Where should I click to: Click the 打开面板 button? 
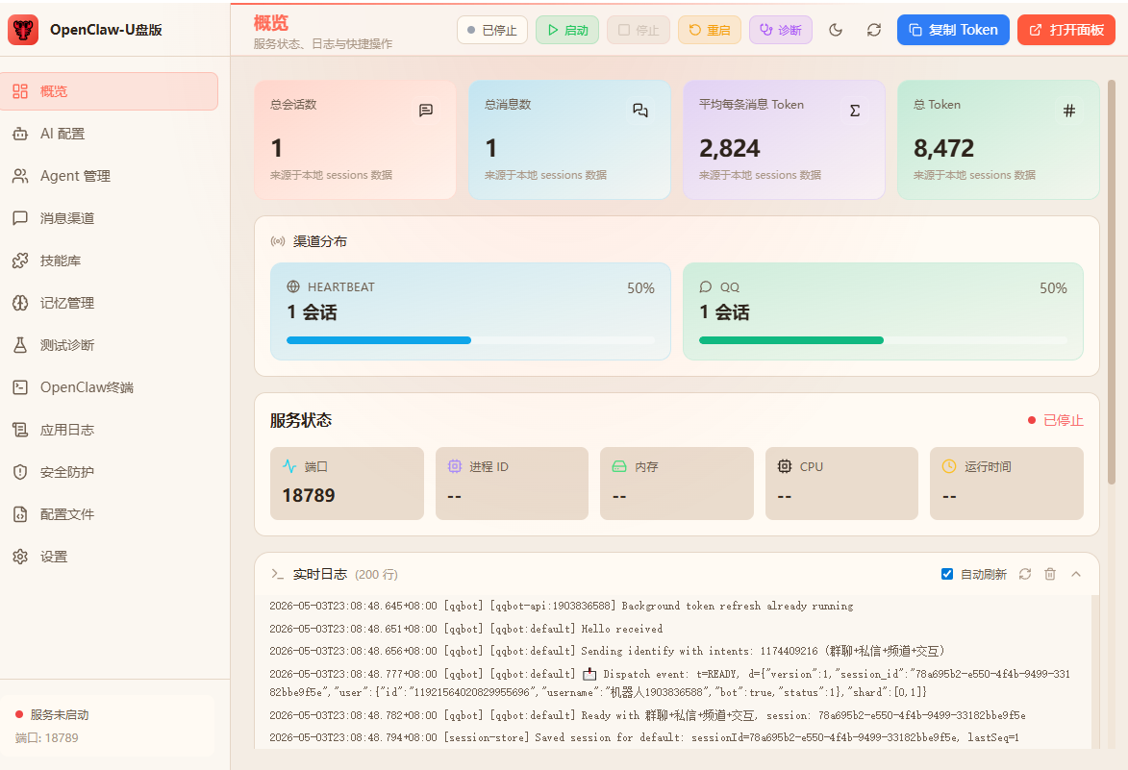click(x=1066, y=30)
